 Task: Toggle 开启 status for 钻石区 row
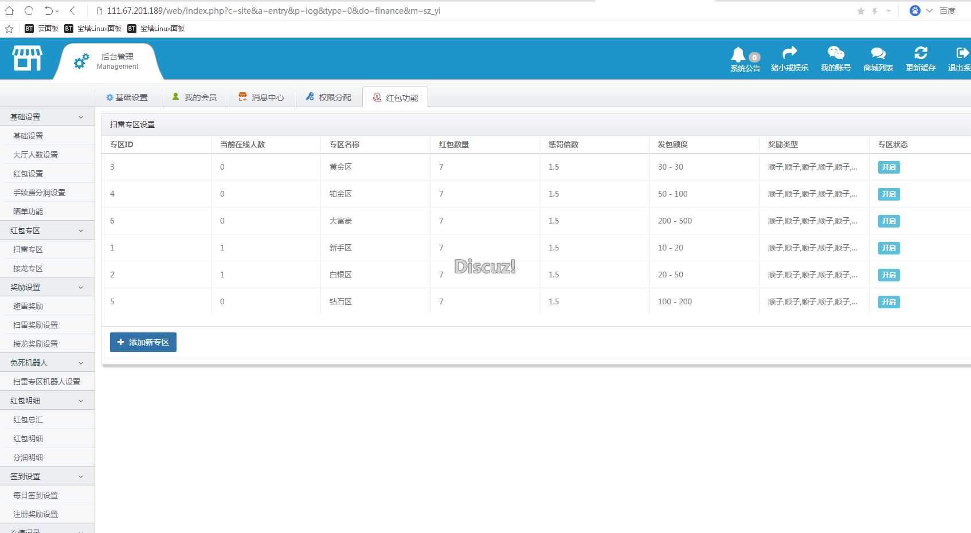click(x=888, y=302)
